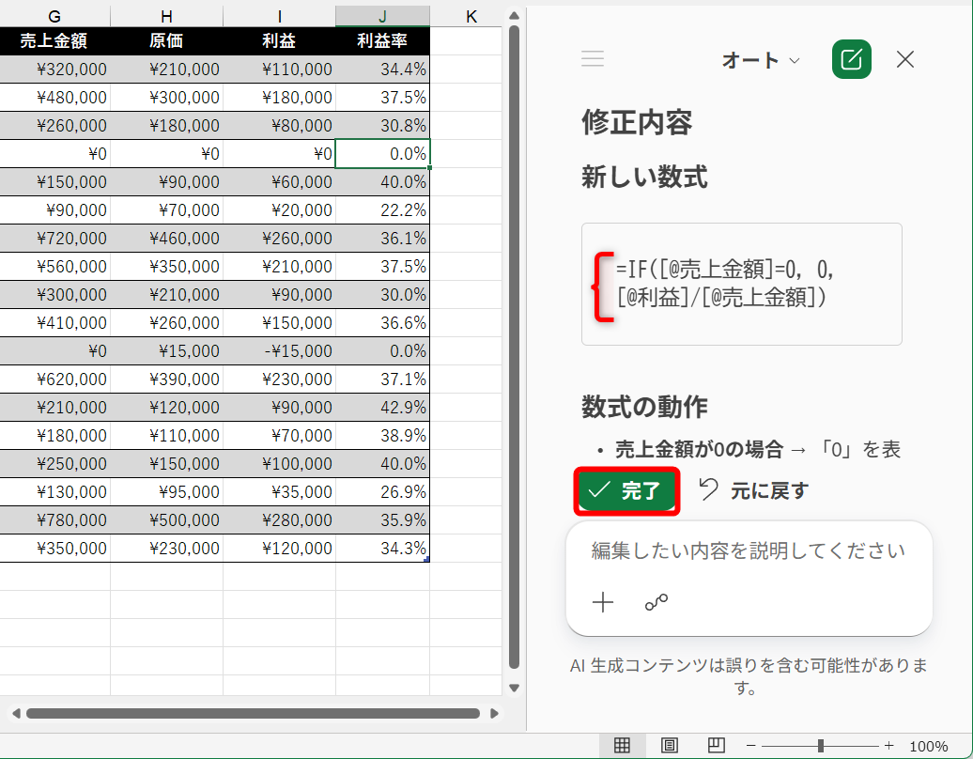
Task: Click the vertical scrollbar down arrow
Action: (x=514, y=688)
